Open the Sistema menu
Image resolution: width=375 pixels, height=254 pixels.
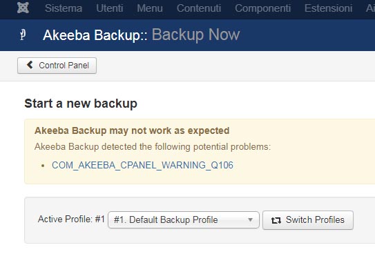coord(64,8)
